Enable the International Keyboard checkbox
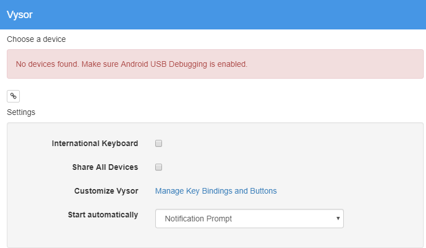Viewport: 426px width, 248px height. 159,143
